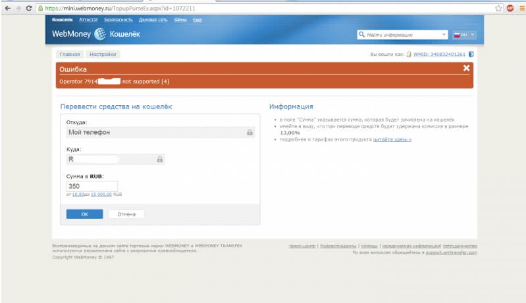
Task: Click the 'not supported [4]' error text
Action: (145, 82)
